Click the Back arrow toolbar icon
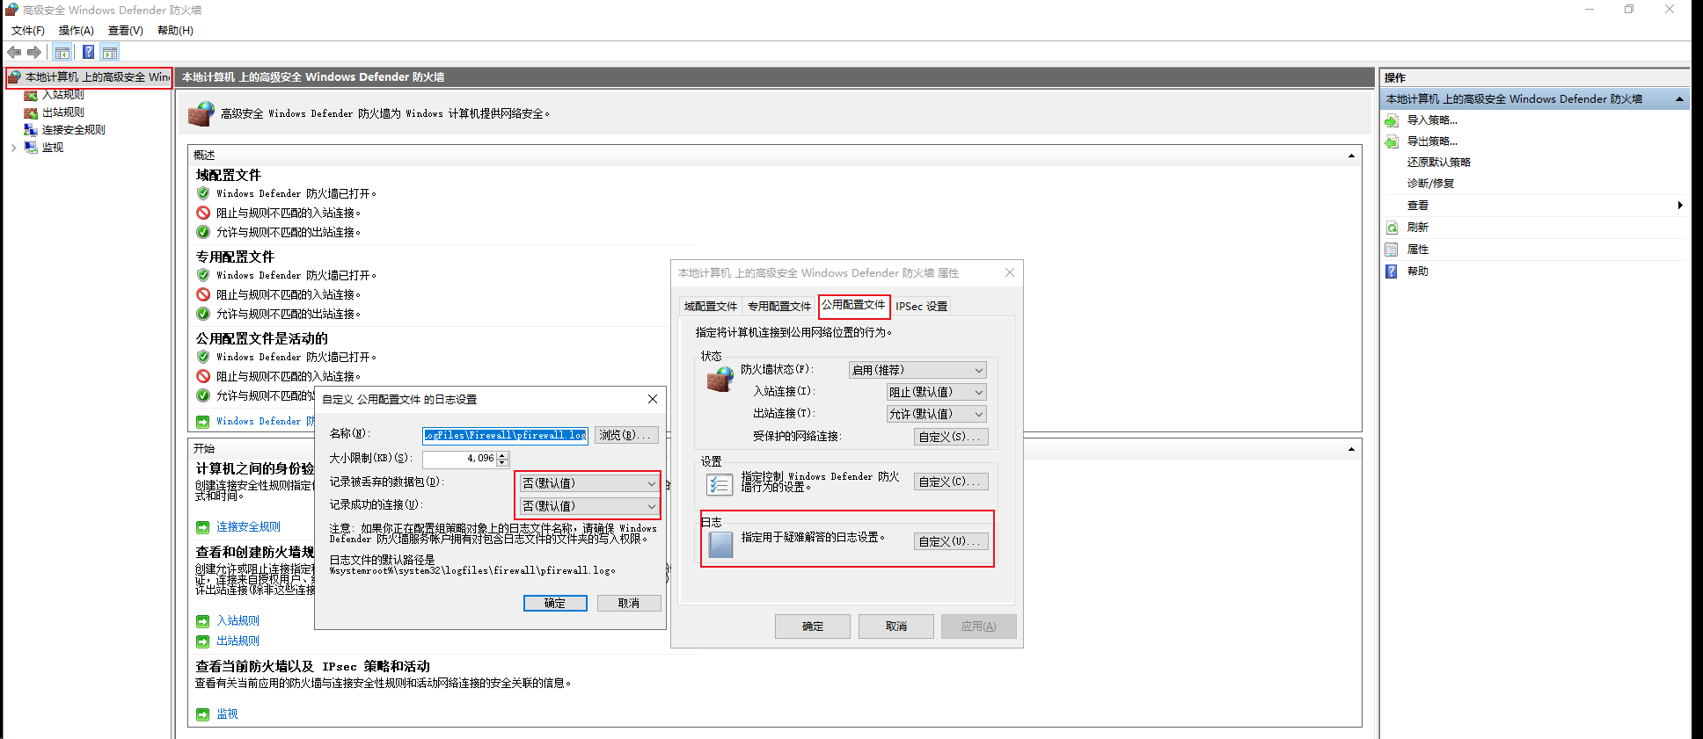Viewport: 1703px width, 739px height. (x=14, y=52)
